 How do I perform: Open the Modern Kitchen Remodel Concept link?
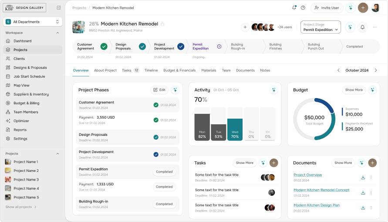point(321,190)
